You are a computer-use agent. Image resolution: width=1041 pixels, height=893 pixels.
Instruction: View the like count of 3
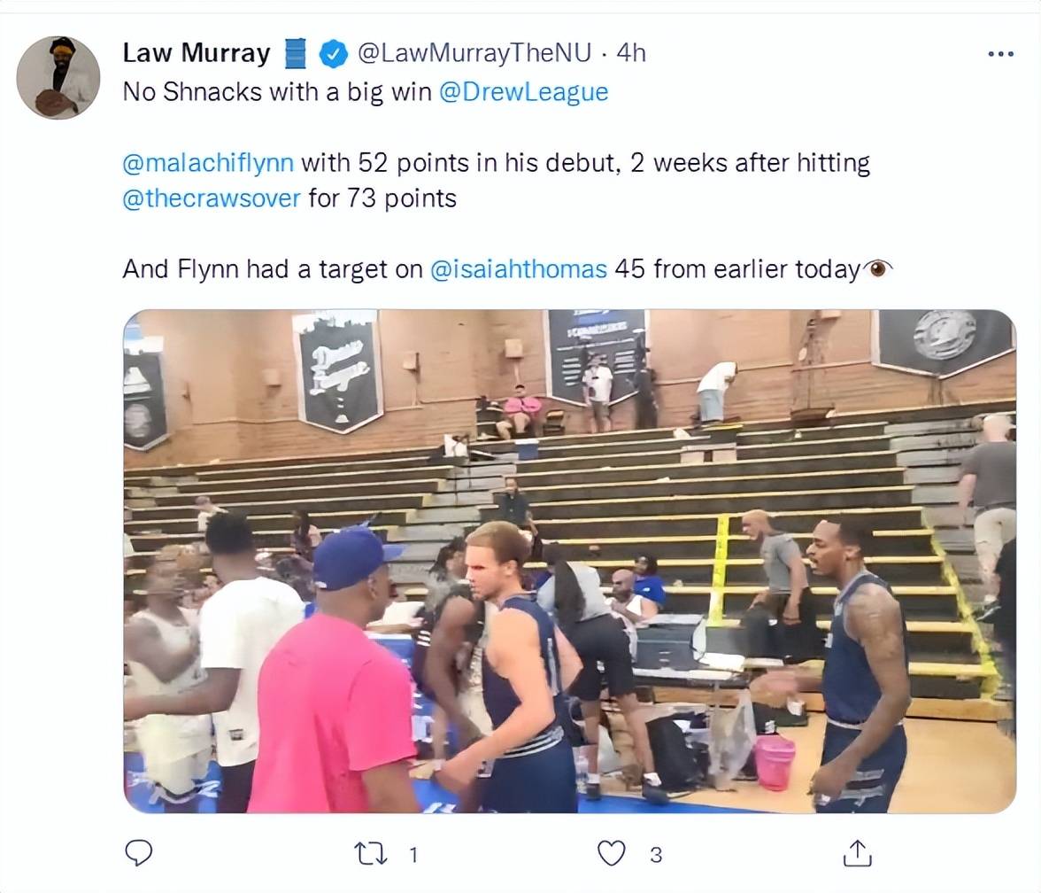pos(656,854)
